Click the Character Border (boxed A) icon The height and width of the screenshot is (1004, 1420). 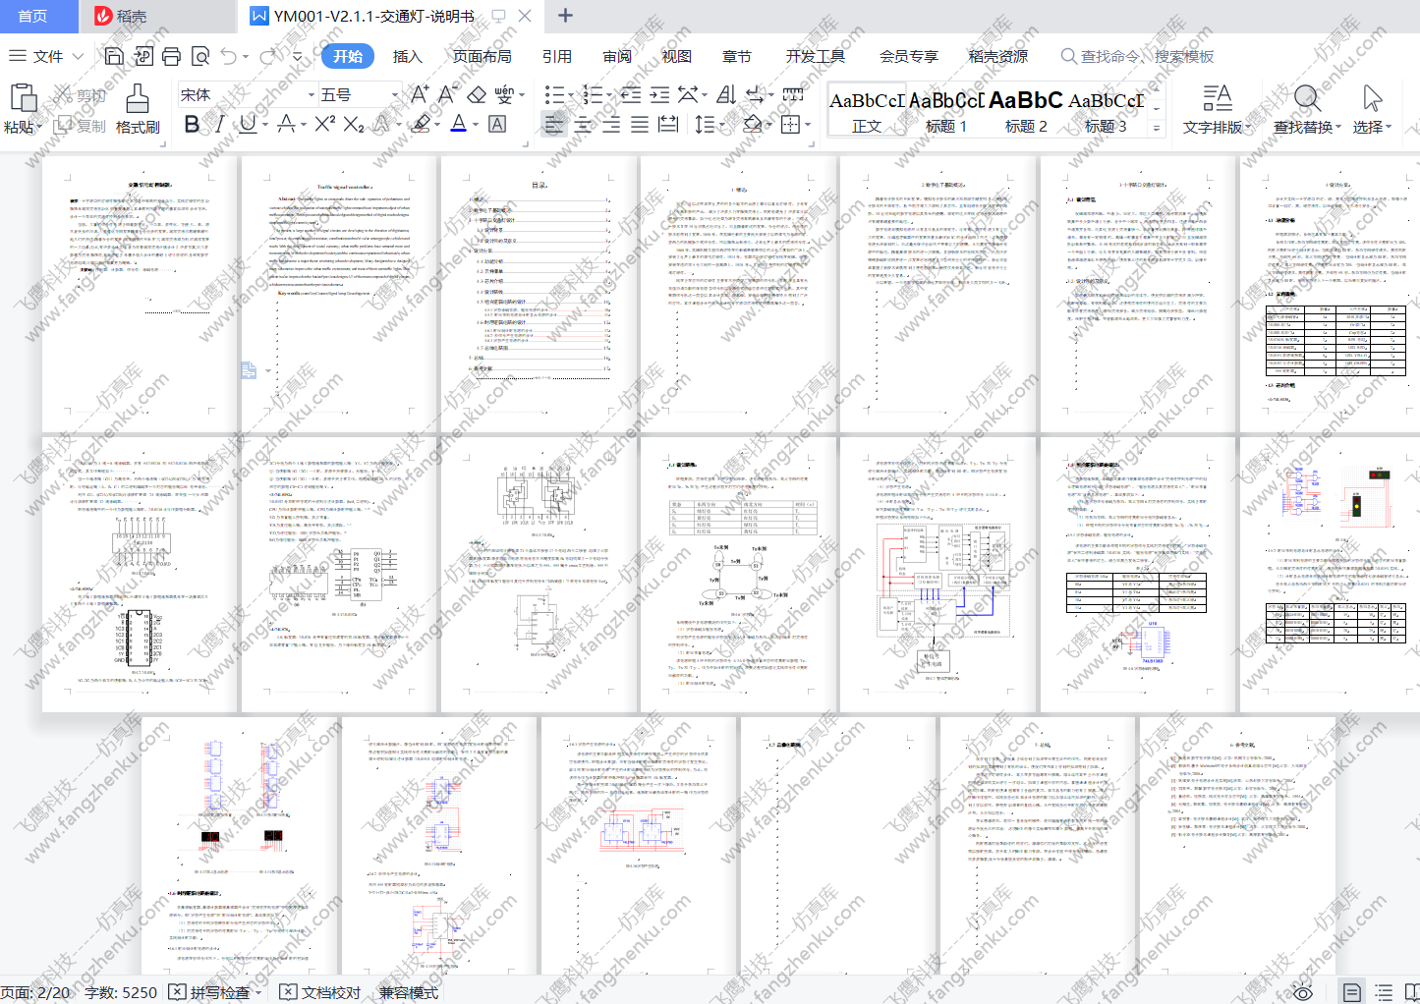pos(497,124)
